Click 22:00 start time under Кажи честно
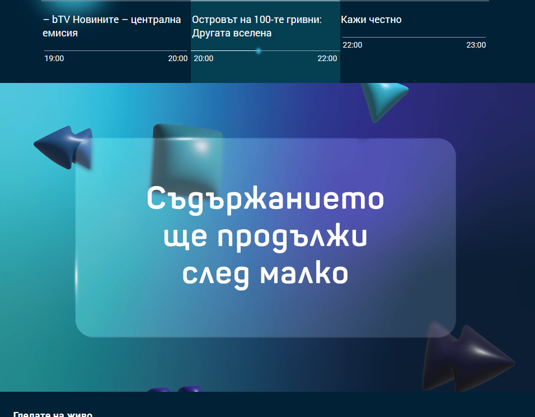This screenshot has height=417, width=535. click(353, 45)
